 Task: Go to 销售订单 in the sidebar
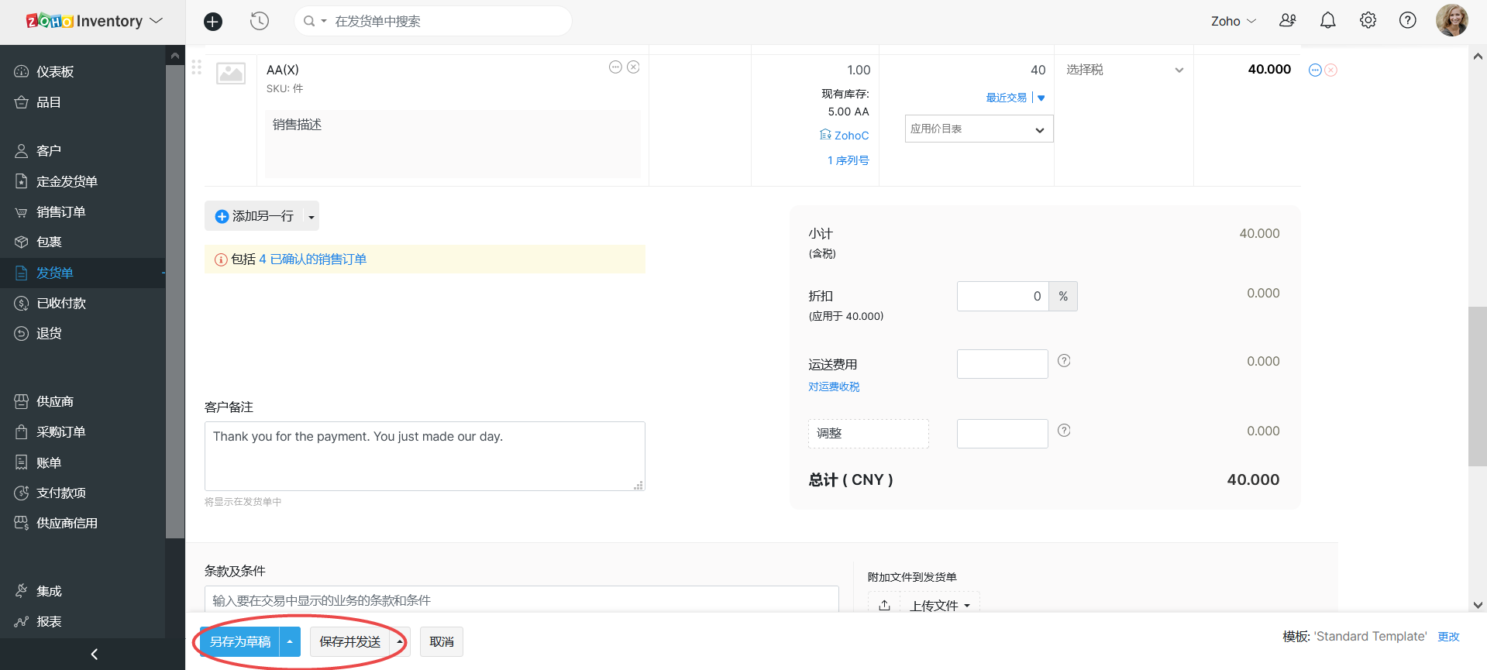point(60,212)
